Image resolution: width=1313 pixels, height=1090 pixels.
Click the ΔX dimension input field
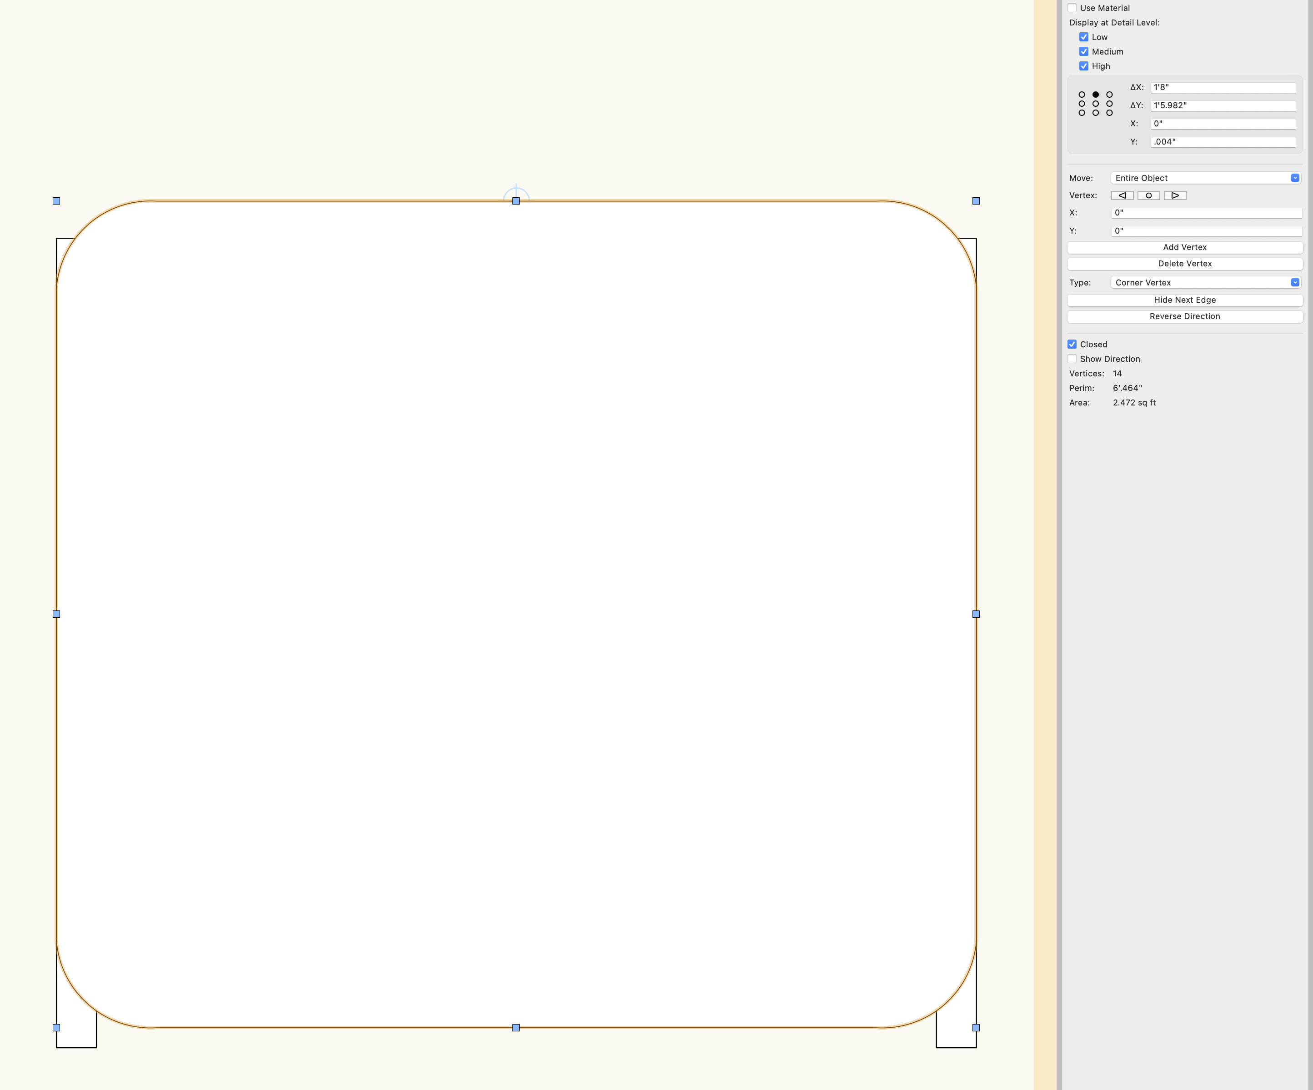[x=1223, y=87]
